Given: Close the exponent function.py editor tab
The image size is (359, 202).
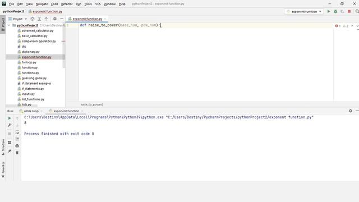Looking at the screenshot, I should tap(105, 19).
